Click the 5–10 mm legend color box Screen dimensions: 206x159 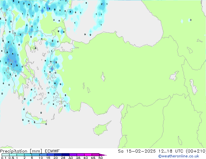coord(35,155)
